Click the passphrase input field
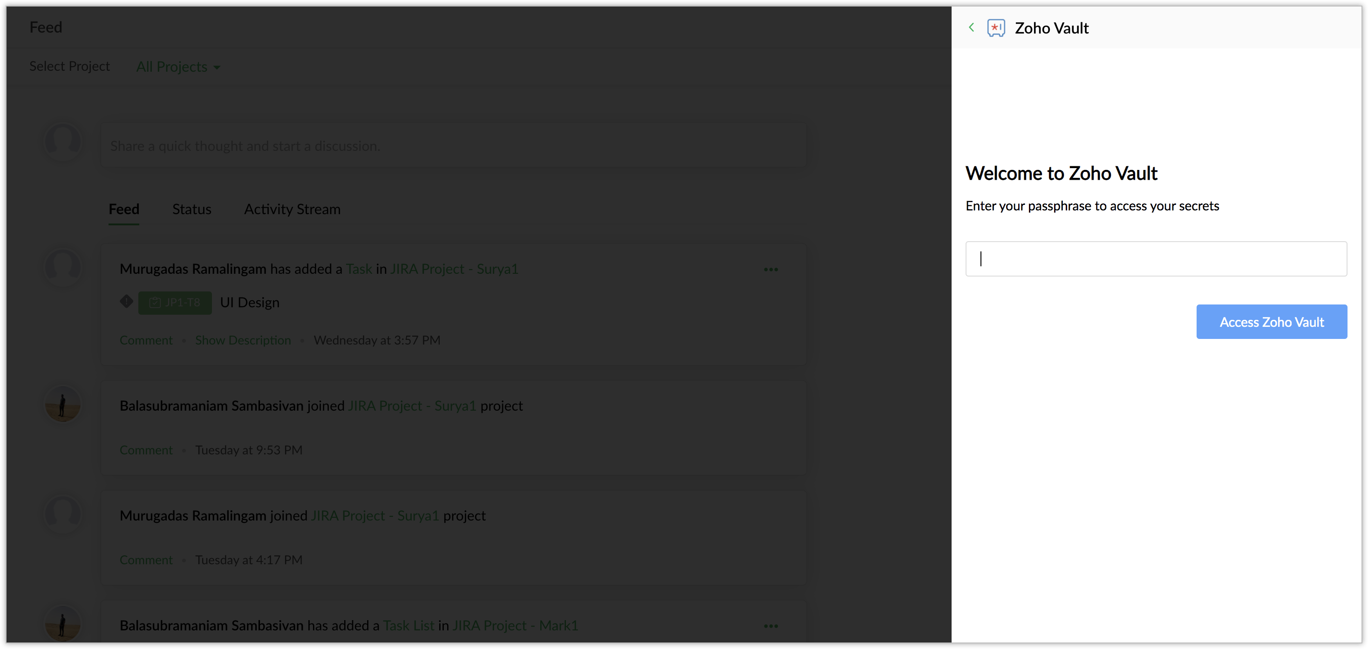Screen dimensions: 1368x649 pos(1156,259)
